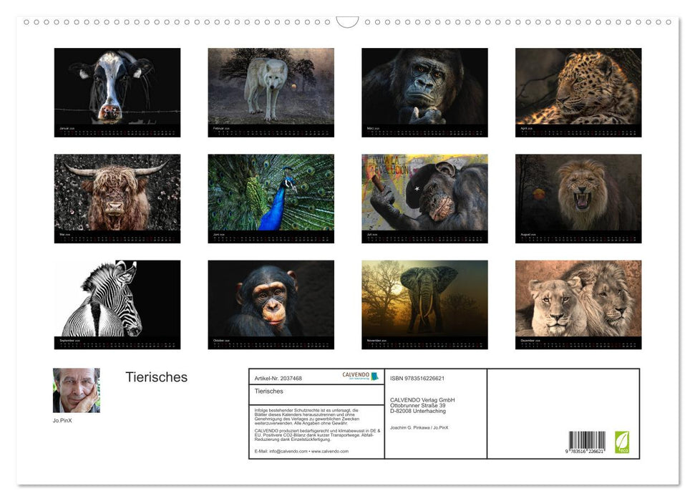This screenshot has width=695, height=501.
Task: Open the March gorilla image
Action: (423, 92)
